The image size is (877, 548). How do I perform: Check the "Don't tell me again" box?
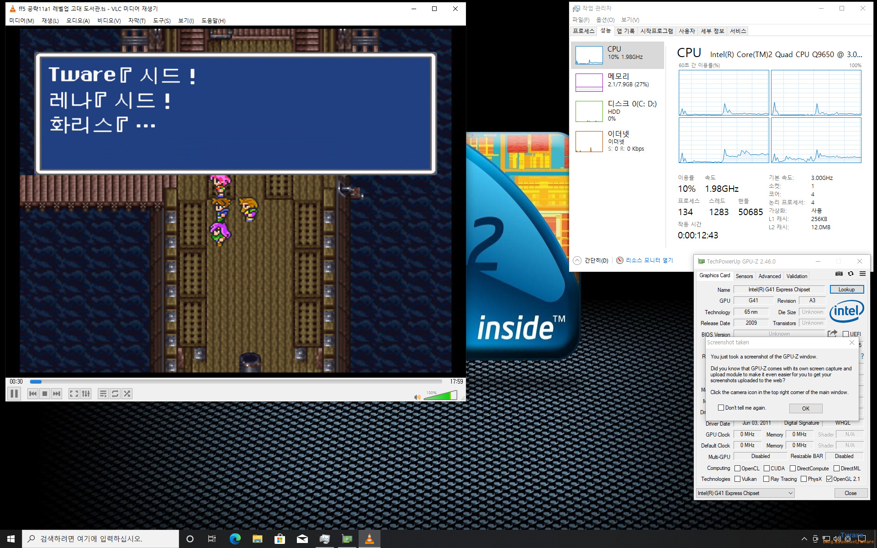pos(721,408)
